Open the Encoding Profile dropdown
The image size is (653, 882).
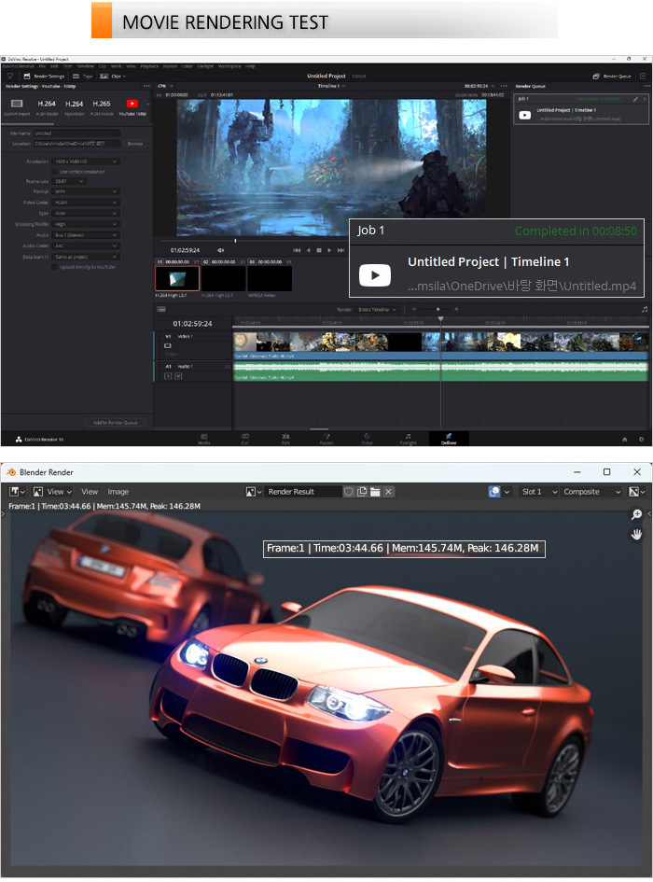86,224
